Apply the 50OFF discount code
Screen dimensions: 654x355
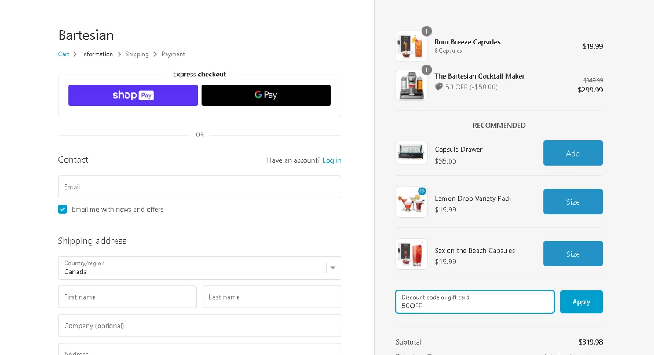[581, 302]
